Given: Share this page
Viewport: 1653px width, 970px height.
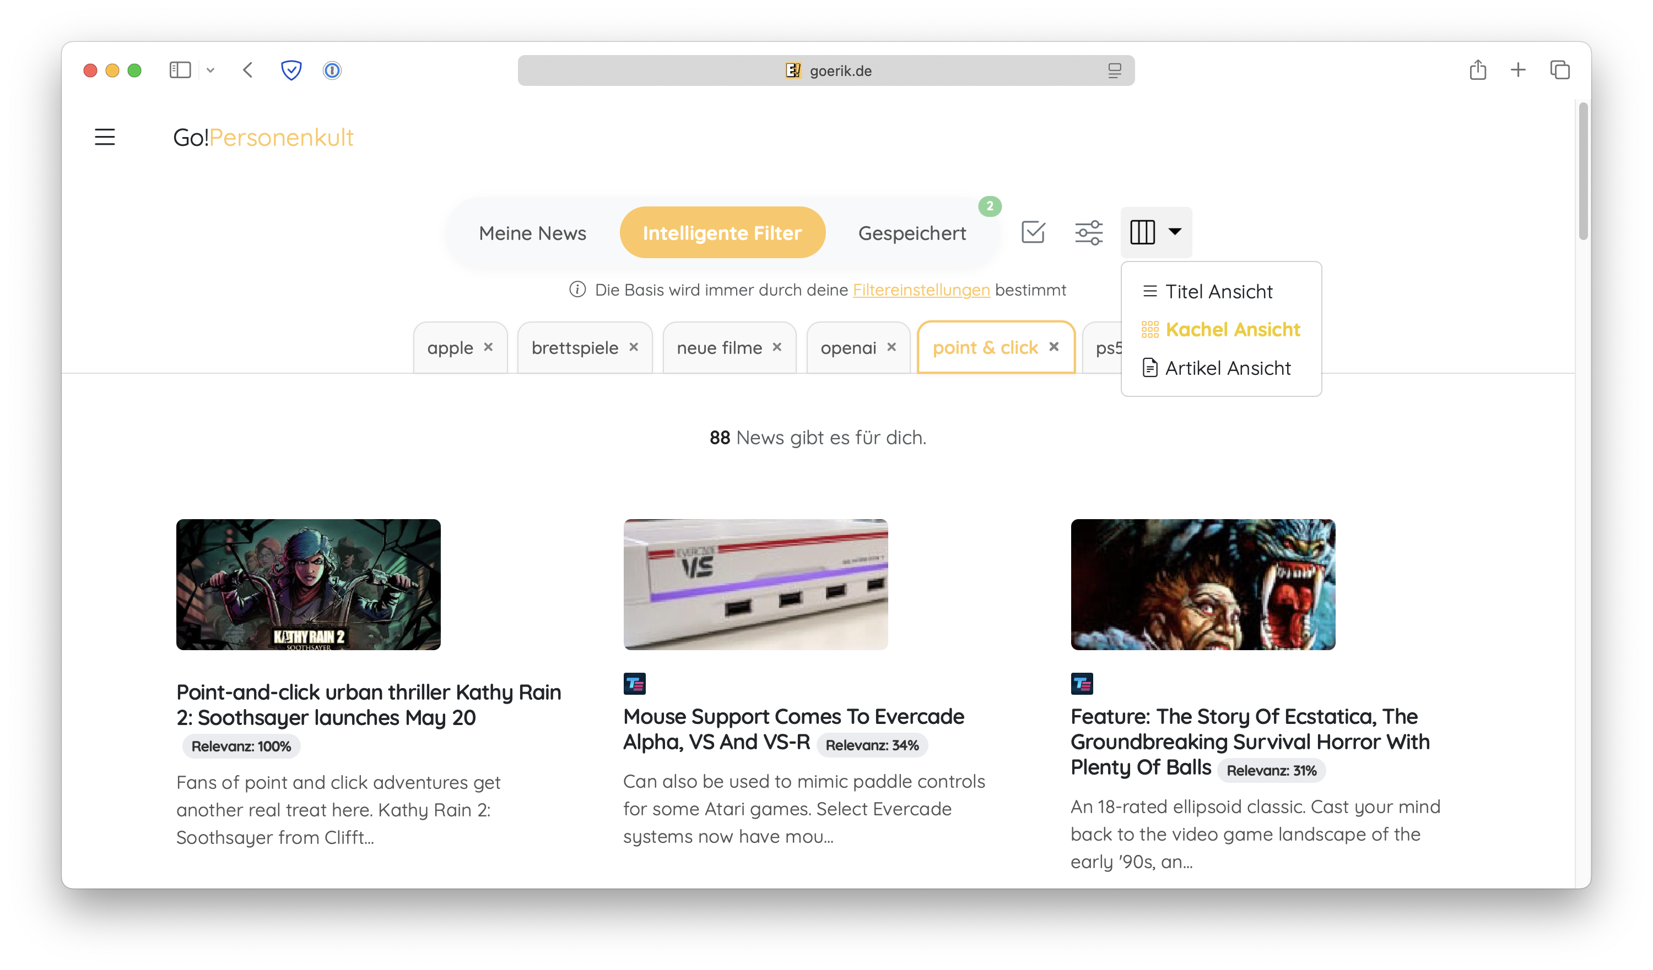Looking at the screenshot, I should (1477, 69).
